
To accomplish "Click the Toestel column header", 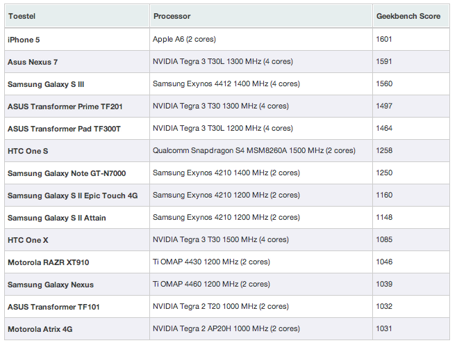I will pos(77,16).
